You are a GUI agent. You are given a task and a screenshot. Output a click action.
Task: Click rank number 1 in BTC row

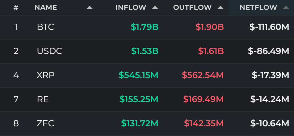point(16,27)
